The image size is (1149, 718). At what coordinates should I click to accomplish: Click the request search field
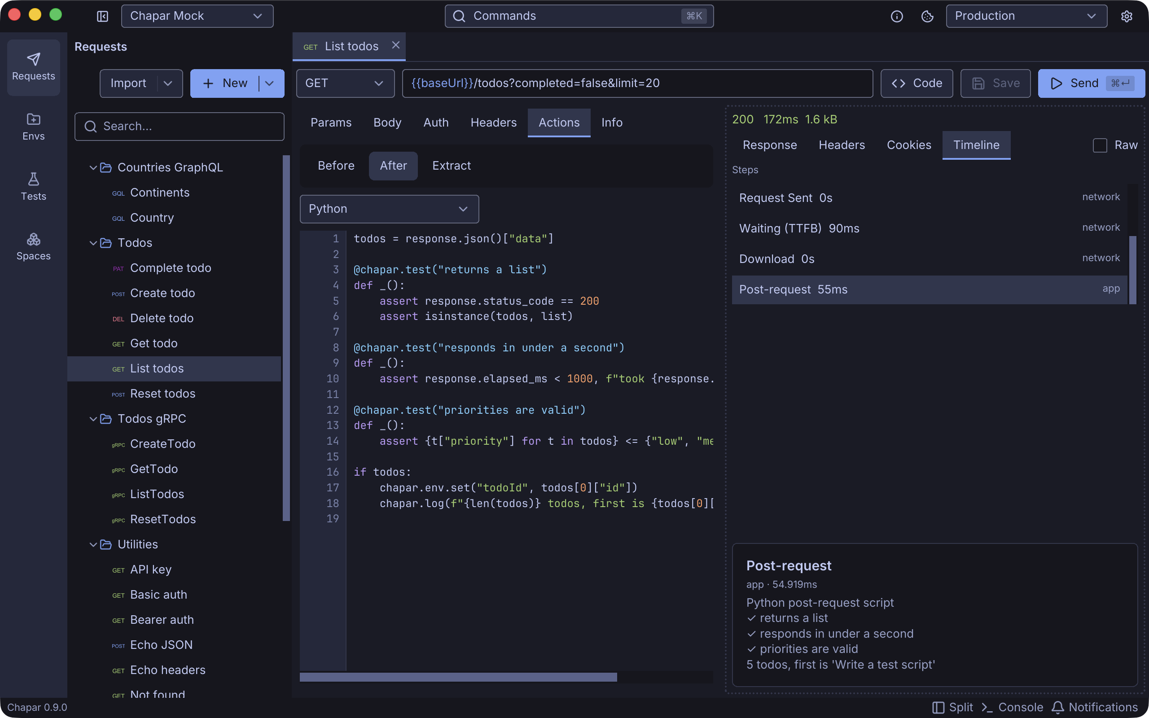pos(180,126)
